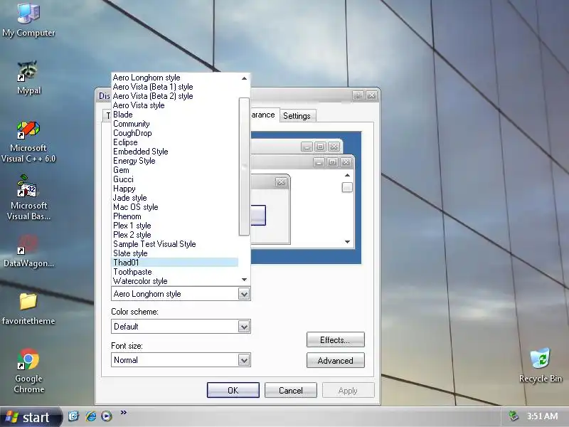Confirm with the OK button
The height and width of the screenshot is (427, 569).
tap(233, 390)
